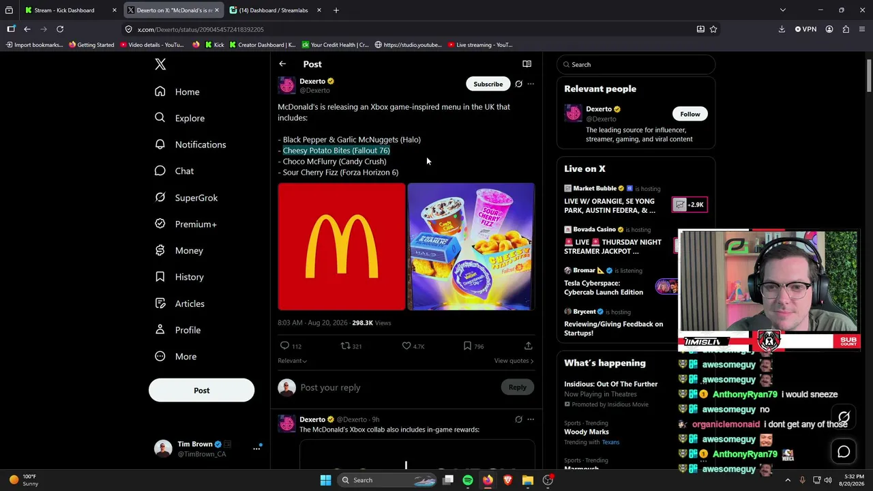Expand the Relevant replies sort dropdown
873x491 pixels.
coord(292,361)
